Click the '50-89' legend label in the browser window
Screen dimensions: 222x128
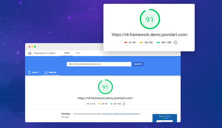coord(104,104)
